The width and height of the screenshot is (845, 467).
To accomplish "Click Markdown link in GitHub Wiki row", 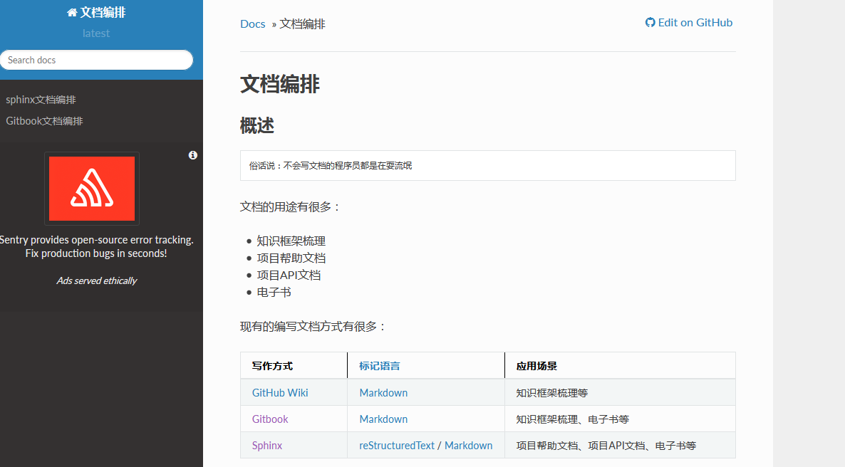I will pyautogui.click(x=384, y=393).
